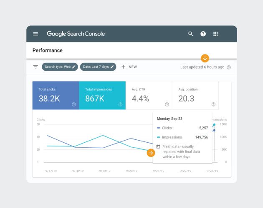Select the clicks data point on 9/23/19

(x=214, y=131)
